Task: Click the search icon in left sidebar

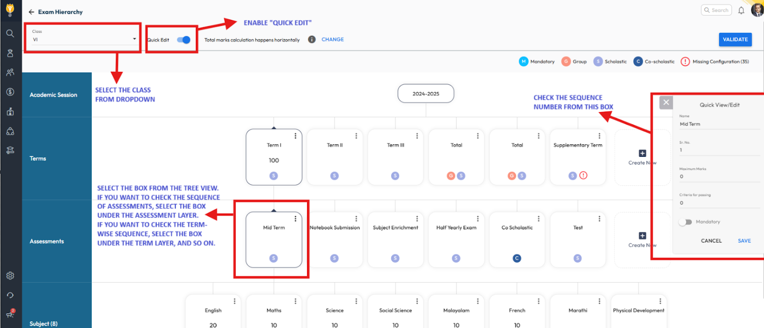Action: pyautogui.click(x=10, y=33)
